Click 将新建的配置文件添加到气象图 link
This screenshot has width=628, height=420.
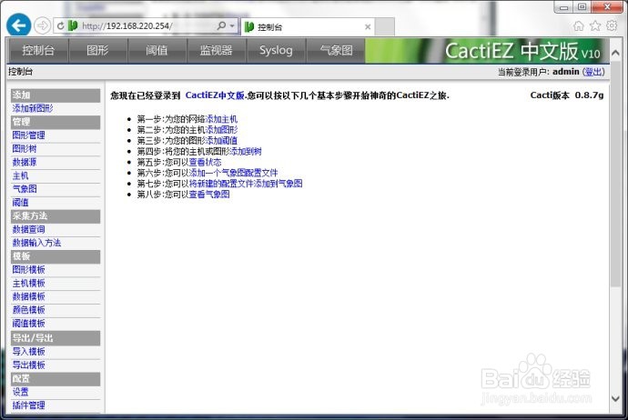coord(246,184)
